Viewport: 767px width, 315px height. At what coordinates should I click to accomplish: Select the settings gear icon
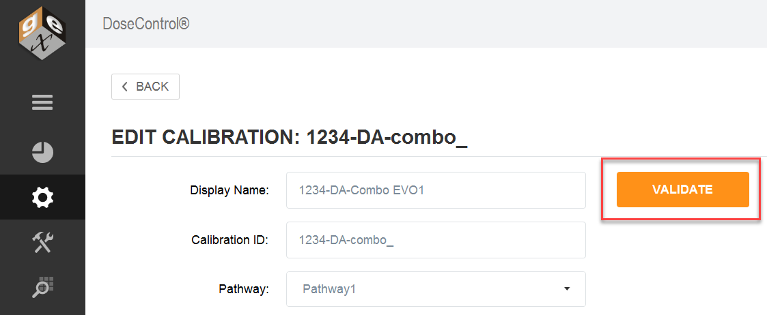coord(42,197)
